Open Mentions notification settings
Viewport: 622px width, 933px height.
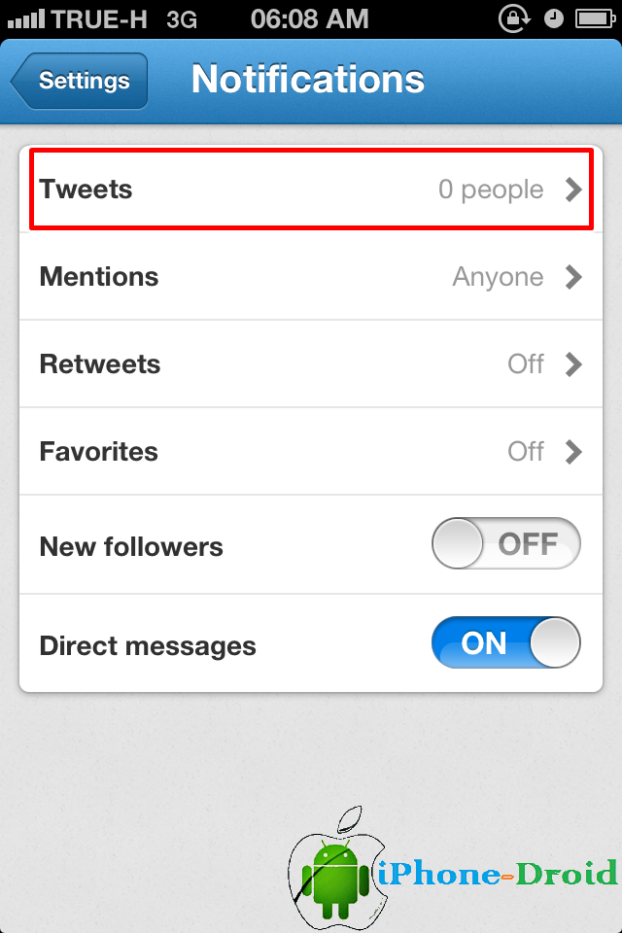(x=311, y=277)
